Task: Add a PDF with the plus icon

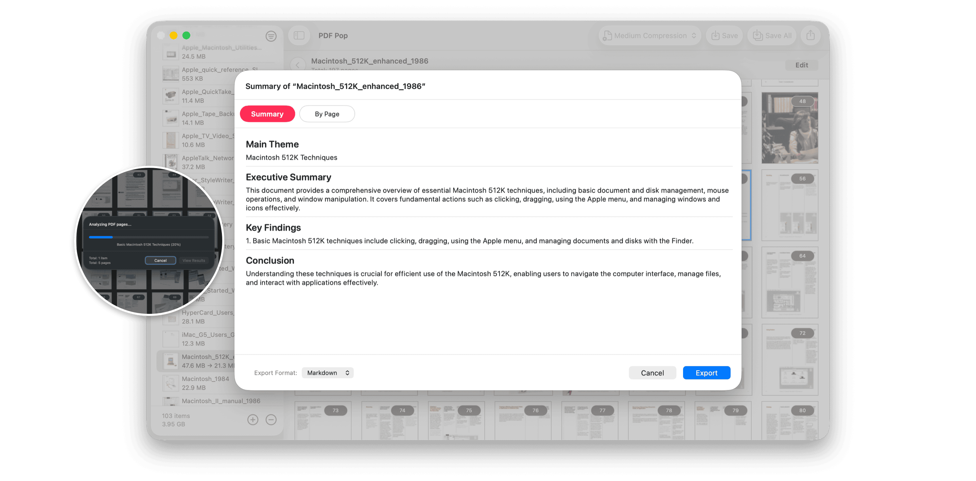Action: (x=253, y=420)
